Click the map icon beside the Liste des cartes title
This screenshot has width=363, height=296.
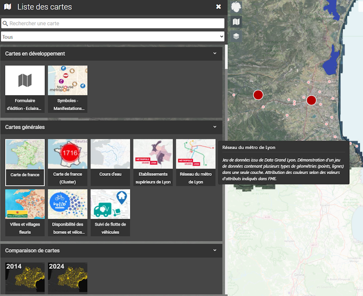click(x=7, y=7)
